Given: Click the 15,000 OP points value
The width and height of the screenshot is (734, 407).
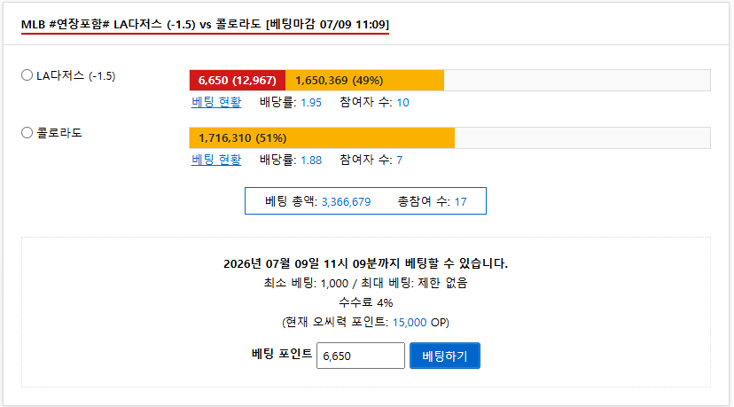Looking at the screenshot, I should pos(410,323).
